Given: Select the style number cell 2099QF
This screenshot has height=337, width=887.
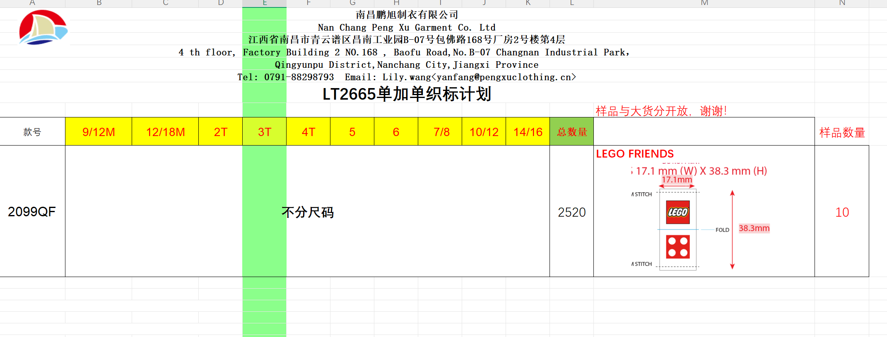Looking at the screenshot, I should click(32, 212).
